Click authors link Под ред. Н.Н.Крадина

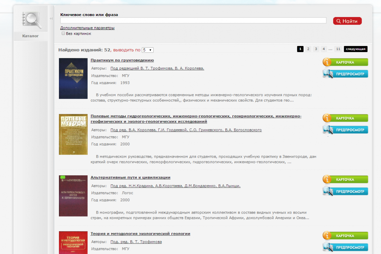(x=176, y=186)
